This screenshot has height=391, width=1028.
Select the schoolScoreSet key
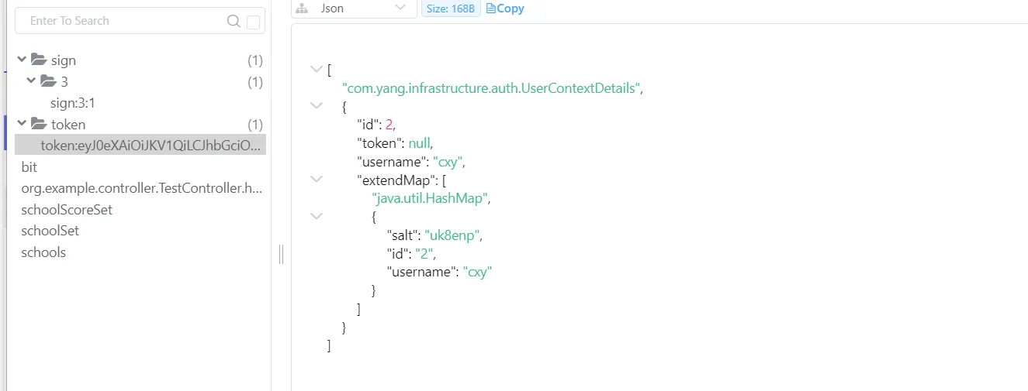tap(67, 210)
